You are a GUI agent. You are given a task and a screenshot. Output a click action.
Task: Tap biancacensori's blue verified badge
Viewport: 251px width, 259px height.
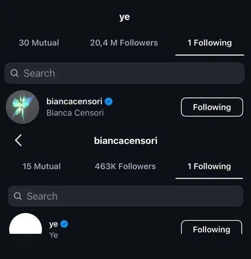109,101
